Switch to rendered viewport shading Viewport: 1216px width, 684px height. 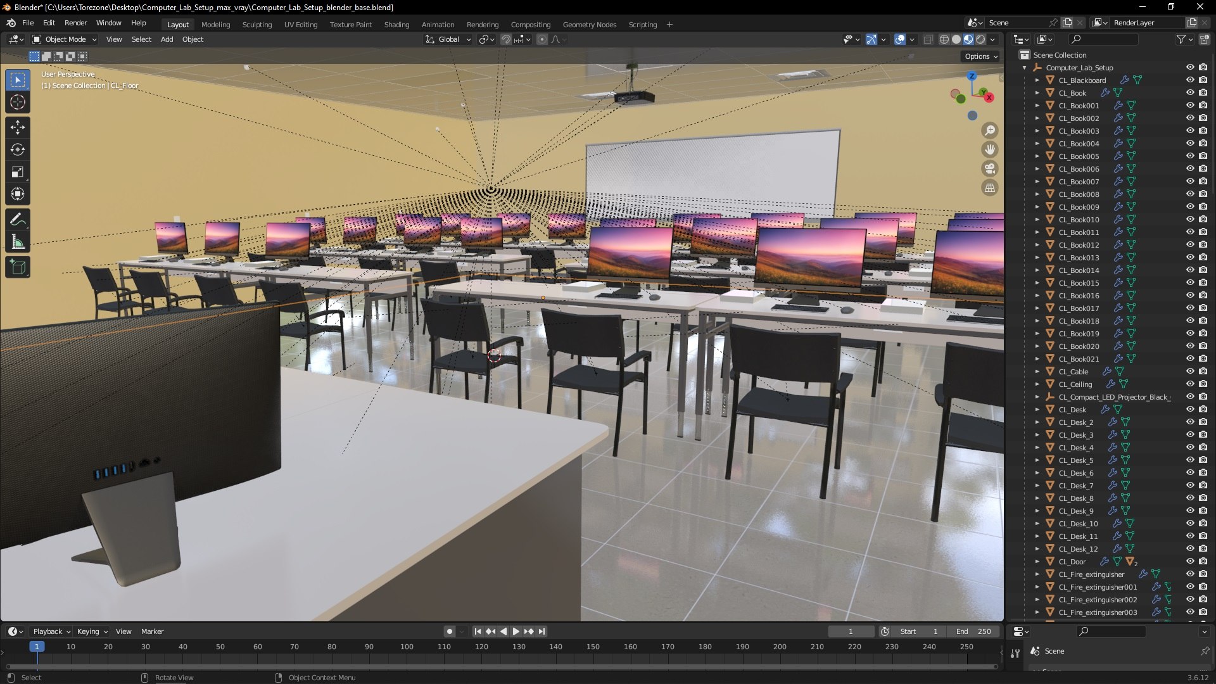pos(980,39)
